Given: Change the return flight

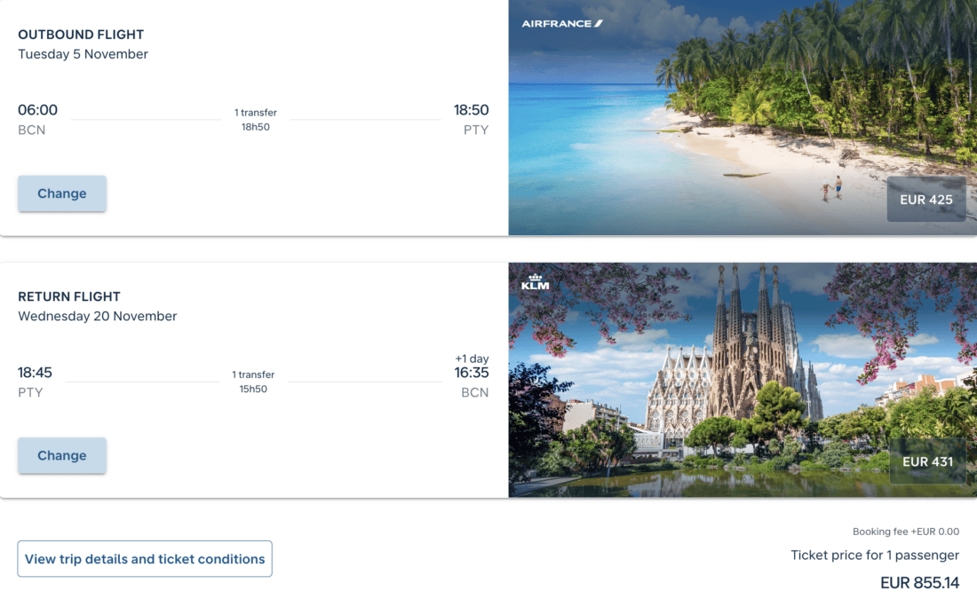Looking at the screenshot, I should coord(61,456).
